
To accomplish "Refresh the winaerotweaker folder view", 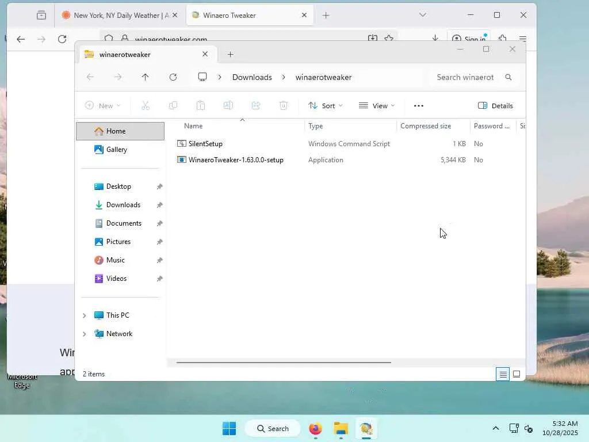I will [x=173, y=77].
